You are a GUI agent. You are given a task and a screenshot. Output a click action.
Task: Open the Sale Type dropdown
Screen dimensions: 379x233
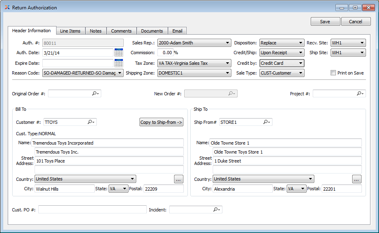pos(282,73)
